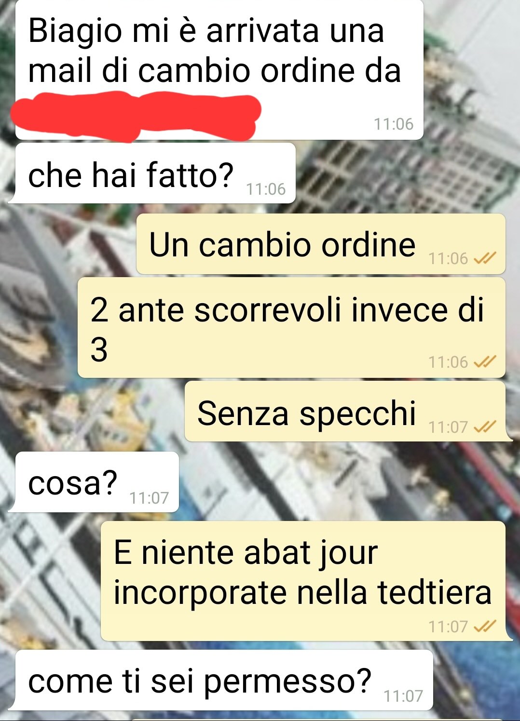
Task: Tap the double checkmark on "Un cambio ordine"
Action: tap(485, 259)
